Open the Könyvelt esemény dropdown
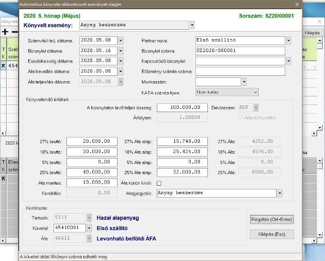The height and width of the screenshot is (261, 325). pyautogui.click(x=192, y=25)
